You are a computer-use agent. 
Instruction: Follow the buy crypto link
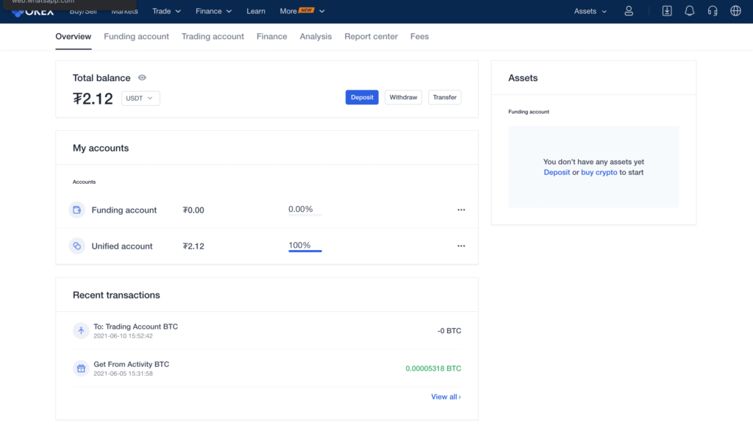click(599, 172)
